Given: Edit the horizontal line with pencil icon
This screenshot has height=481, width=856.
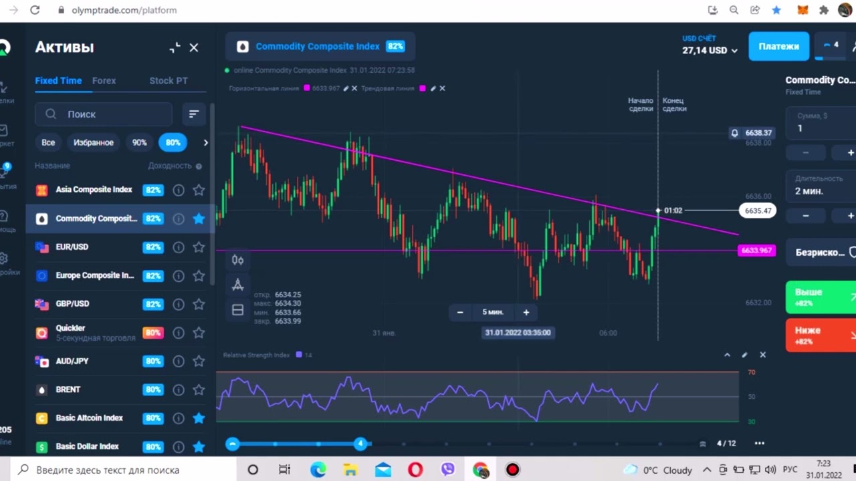Looking at the screenshot, I should (346, 88).
